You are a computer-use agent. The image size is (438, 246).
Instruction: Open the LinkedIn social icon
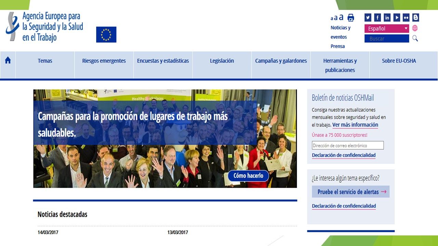pos(387,17)
